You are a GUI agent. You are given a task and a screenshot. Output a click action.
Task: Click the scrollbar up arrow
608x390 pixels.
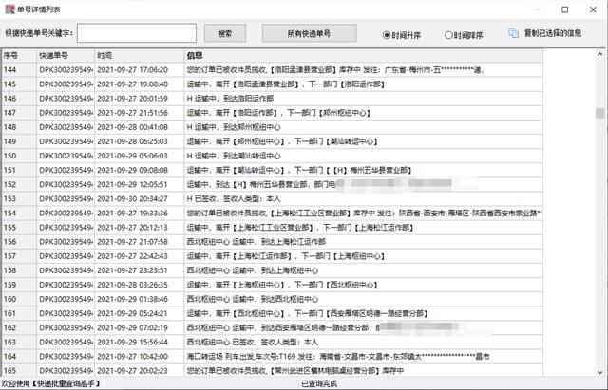coord(599,54)
